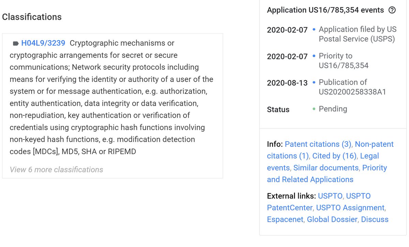Go to Legal events section
Image resolution: width=409 pixels, height=247 pixels.
pyautogui.click(x=323, y=162)
